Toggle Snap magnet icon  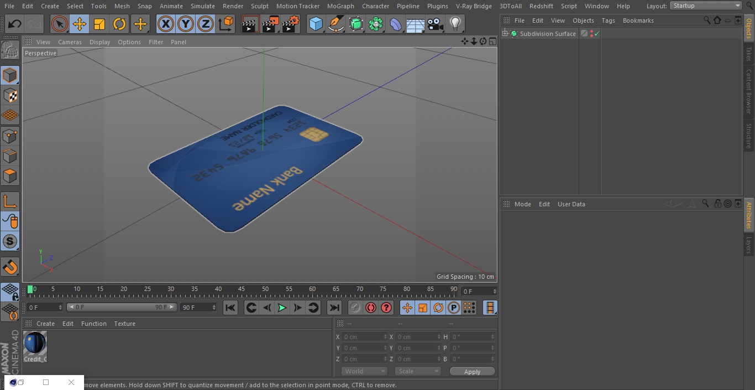pyautogui.click(x=10, y=267)
